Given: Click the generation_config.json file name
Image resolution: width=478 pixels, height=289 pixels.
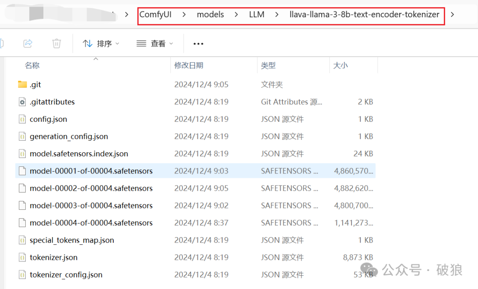Looking at the screenshot, I should tap(69, 136).
